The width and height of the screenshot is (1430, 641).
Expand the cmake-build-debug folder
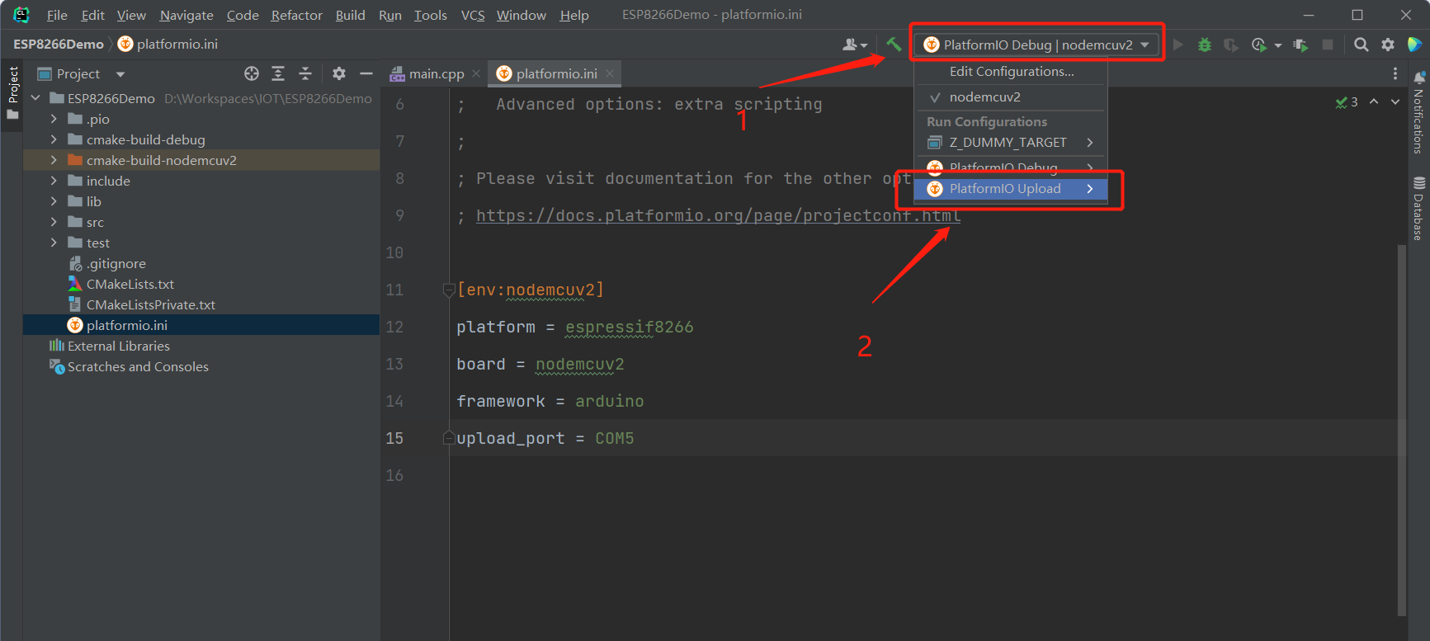pos(54,139)
